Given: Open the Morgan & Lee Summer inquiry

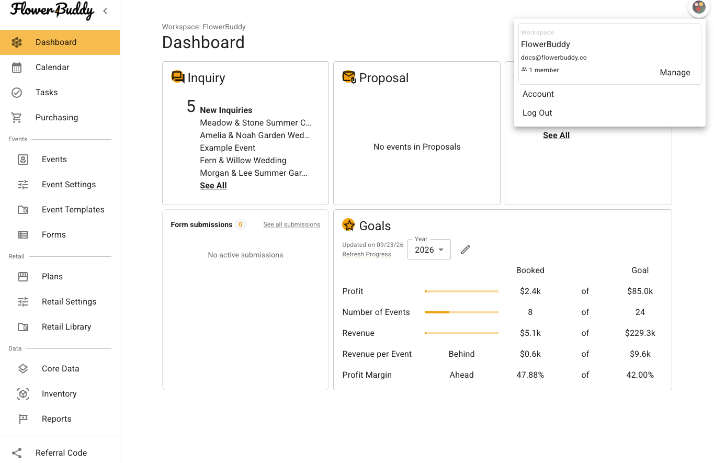Looking at the screenshot, I should (x=254, y=173).
